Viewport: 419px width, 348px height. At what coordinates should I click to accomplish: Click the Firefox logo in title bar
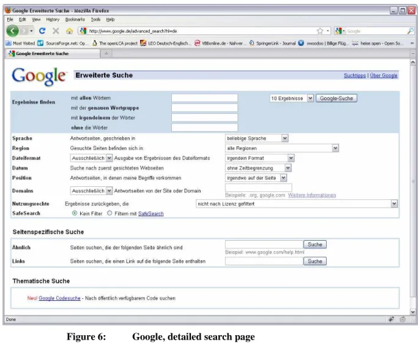[8, 10]
